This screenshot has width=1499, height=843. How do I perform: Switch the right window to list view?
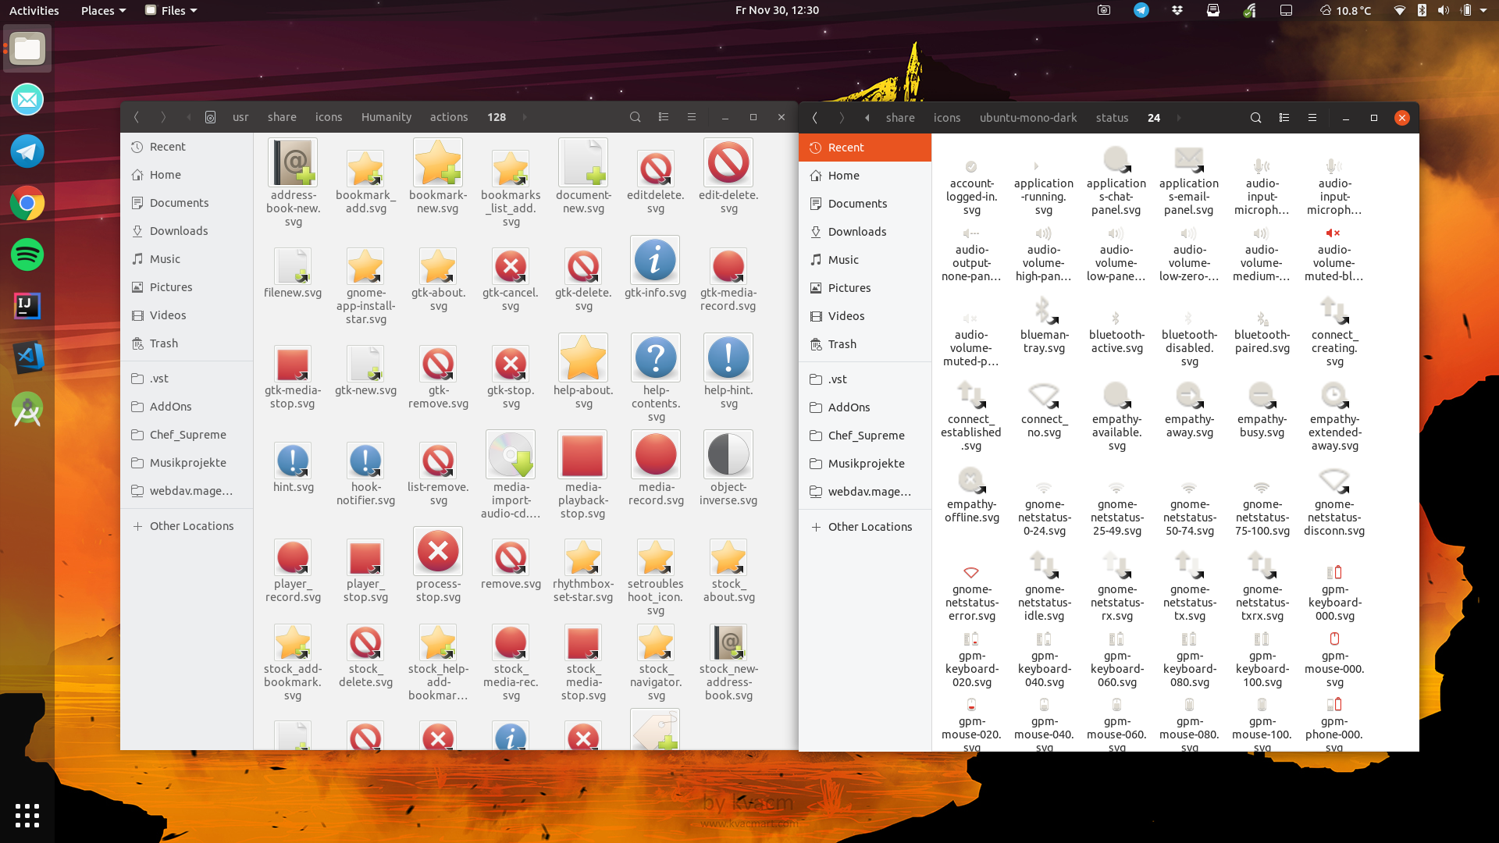(1284, 118)
